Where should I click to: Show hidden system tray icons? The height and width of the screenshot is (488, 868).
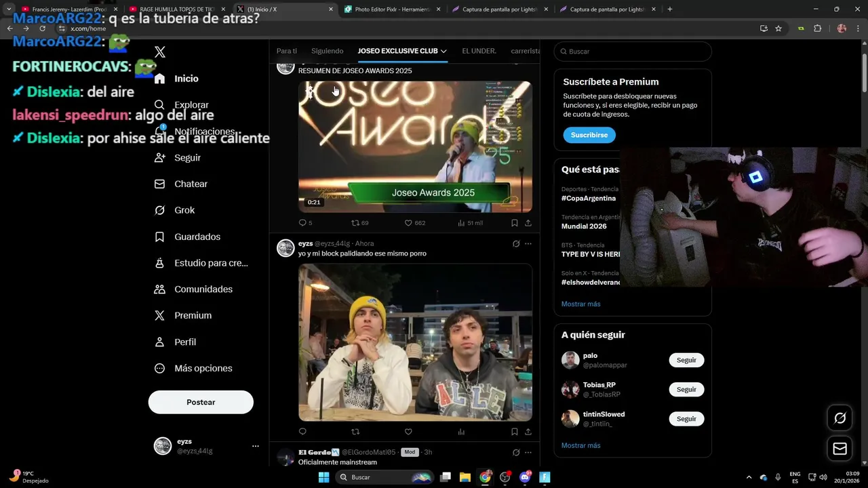coord(749,477)
